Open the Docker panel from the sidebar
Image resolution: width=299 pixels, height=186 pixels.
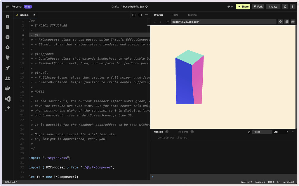pos(7,88)
